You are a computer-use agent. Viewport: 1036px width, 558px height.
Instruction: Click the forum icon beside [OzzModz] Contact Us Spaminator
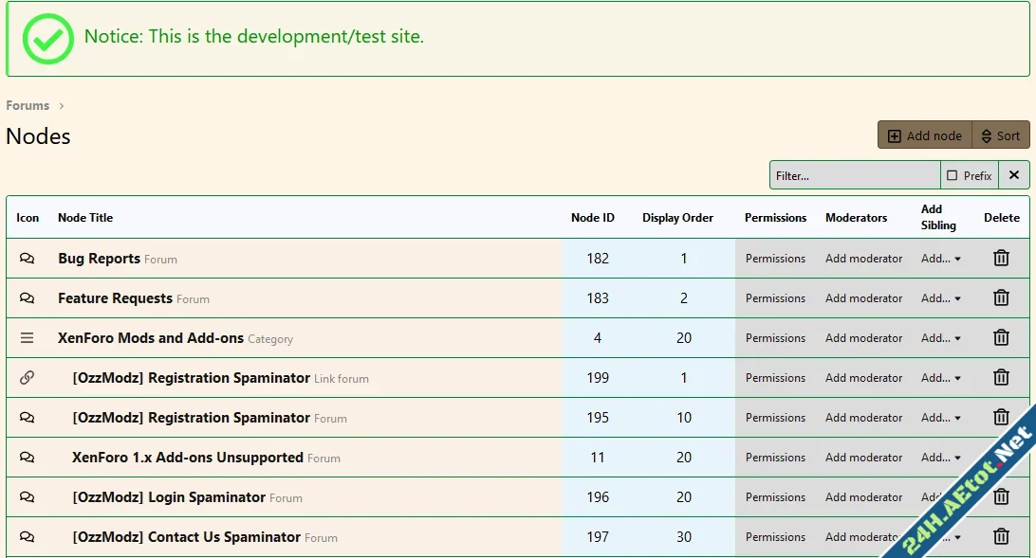(x=27, y=536)
